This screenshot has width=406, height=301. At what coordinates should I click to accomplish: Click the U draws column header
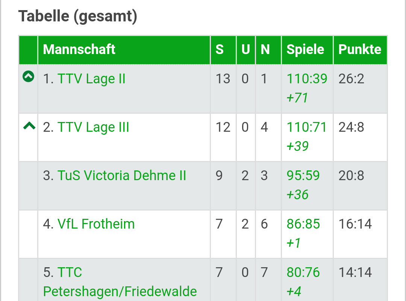245,50
